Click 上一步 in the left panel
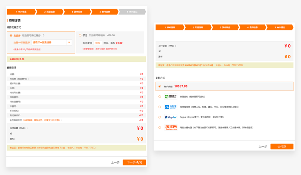301x175 pixels. click(x=115, y=162)
